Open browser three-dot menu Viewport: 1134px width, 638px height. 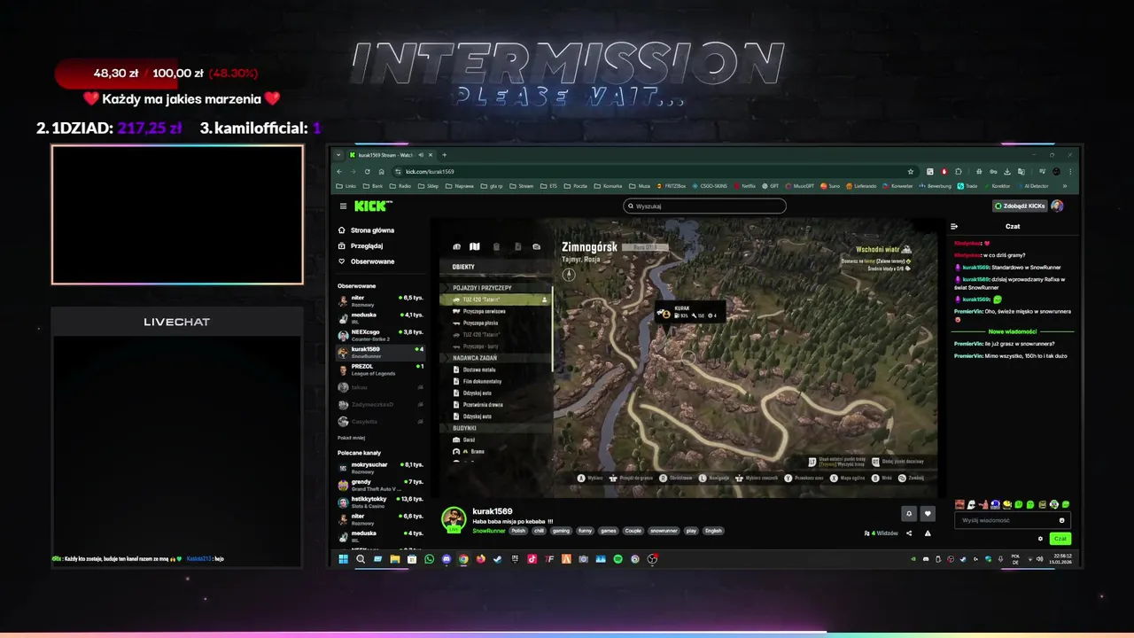(1070, 171)
